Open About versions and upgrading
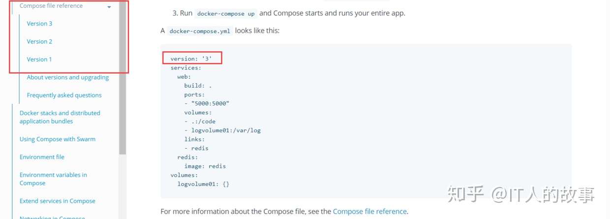 68,77
